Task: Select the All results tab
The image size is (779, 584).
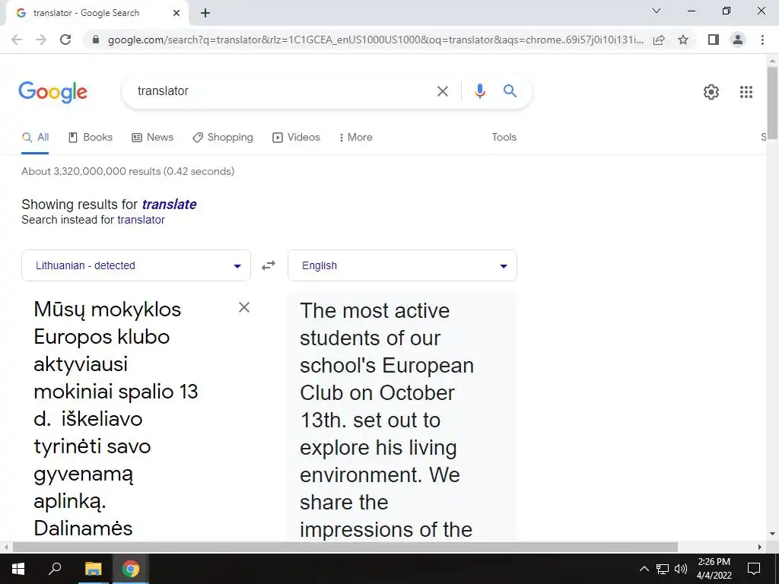Action: 35,138
